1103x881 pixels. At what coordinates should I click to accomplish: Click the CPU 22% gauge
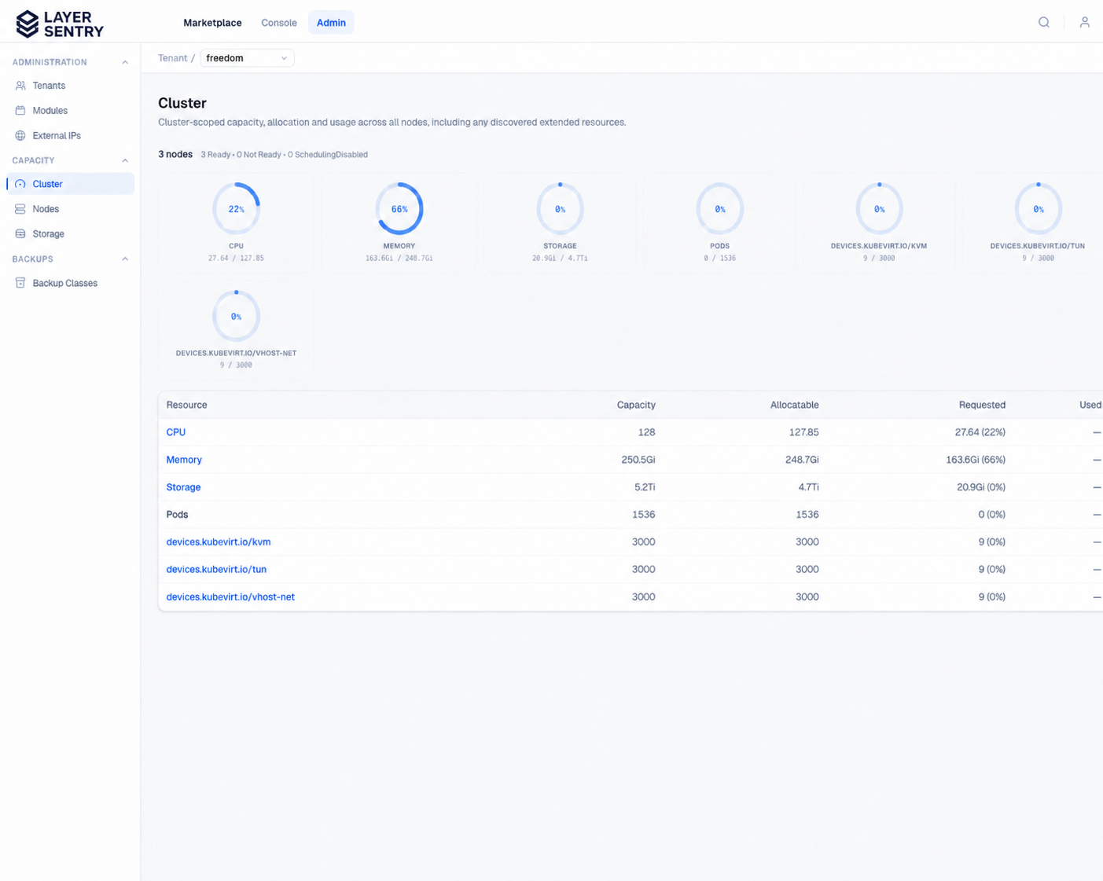(x=236, y=209)
